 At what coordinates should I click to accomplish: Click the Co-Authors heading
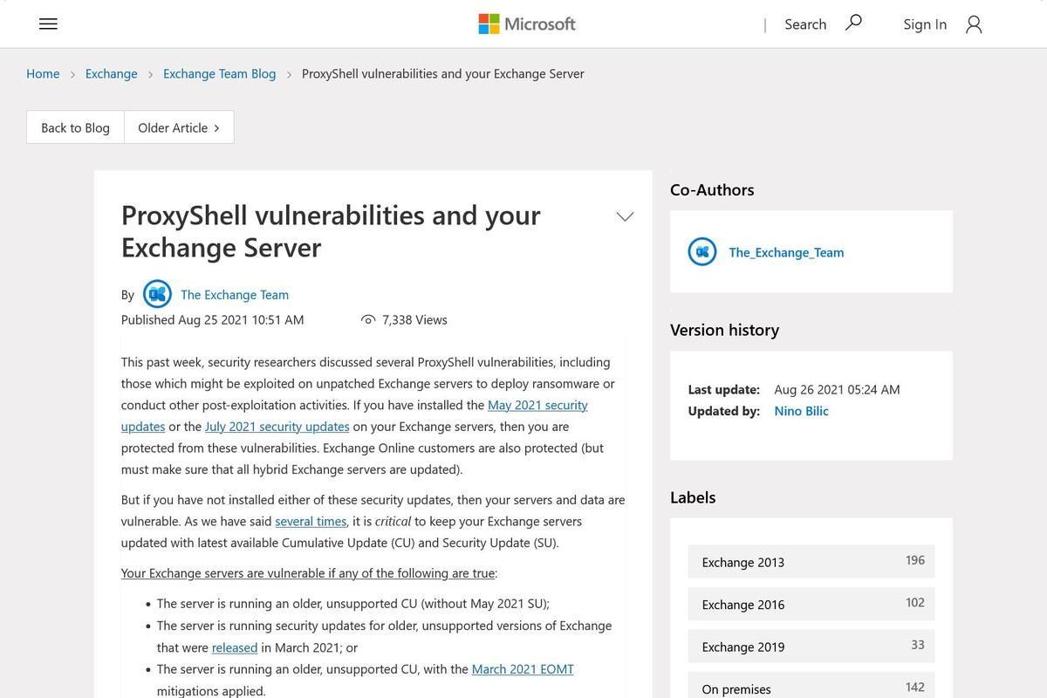(x=712, y=189)
